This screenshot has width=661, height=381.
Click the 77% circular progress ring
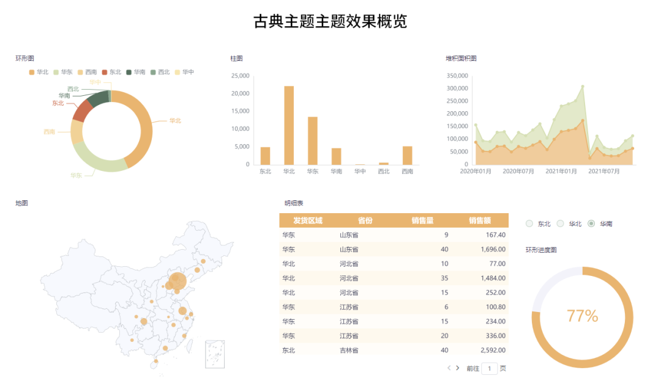tap(581, 315)
